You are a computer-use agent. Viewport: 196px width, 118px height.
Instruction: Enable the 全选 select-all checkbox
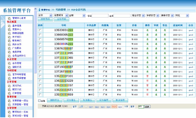[39, 101]
